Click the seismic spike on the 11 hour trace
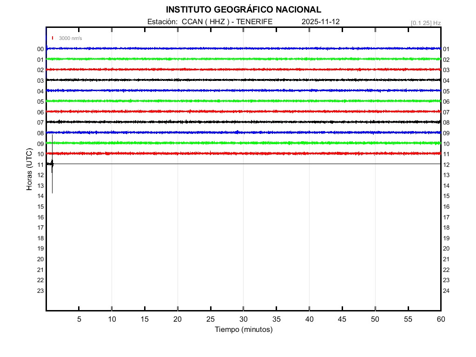This screenshot has width=476, height=357. tap(52, 164)
